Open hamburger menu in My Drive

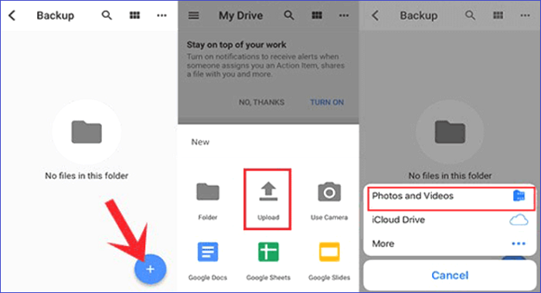193,15
